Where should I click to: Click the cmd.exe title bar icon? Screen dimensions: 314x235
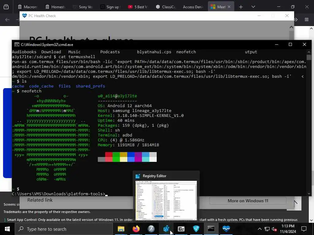click(x=17, y=45)
